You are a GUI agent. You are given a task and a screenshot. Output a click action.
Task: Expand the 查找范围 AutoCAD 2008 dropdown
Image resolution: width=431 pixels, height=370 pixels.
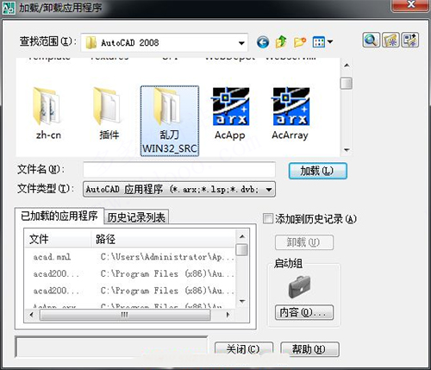[241, 43]
